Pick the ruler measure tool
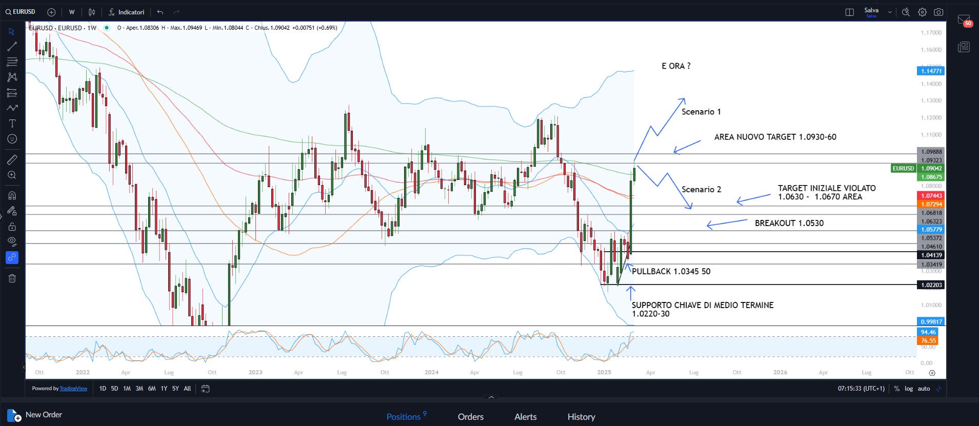The height and width of the screenshot is (426, 979). [12, 160]
